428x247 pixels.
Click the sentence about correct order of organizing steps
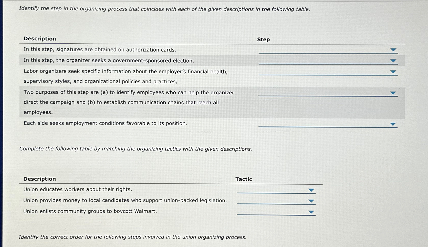(x=132, y=237)
